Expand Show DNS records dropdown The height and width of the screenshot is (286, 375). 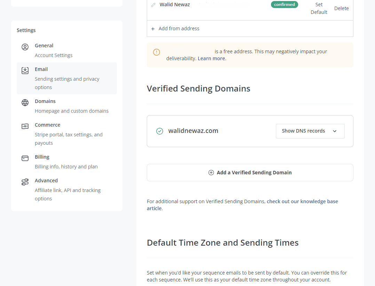[x=310, y=131]
